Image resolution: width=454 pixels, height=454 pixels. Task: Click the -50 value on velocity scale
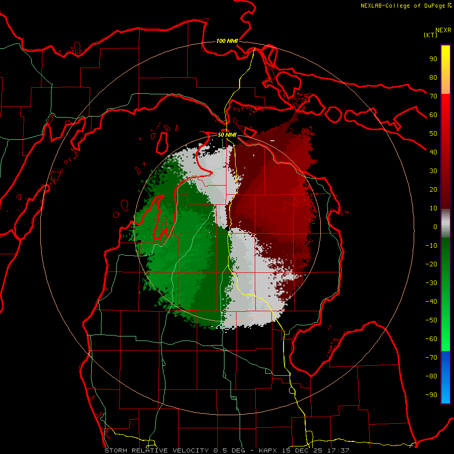click(431, 320)
